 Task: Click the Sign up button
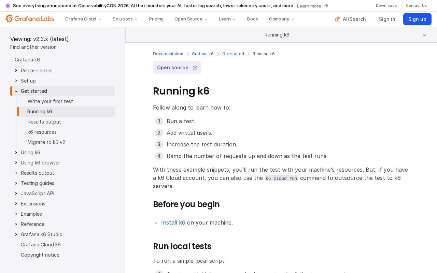coord(417,19)
